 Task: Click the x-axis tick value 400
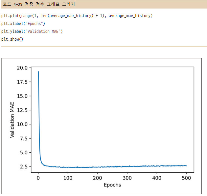(x=157, y=178)
